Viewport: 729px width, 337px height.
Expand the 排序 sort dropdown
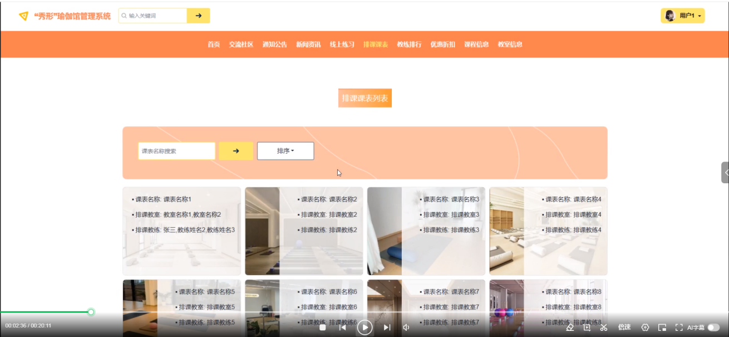[285, 151]
